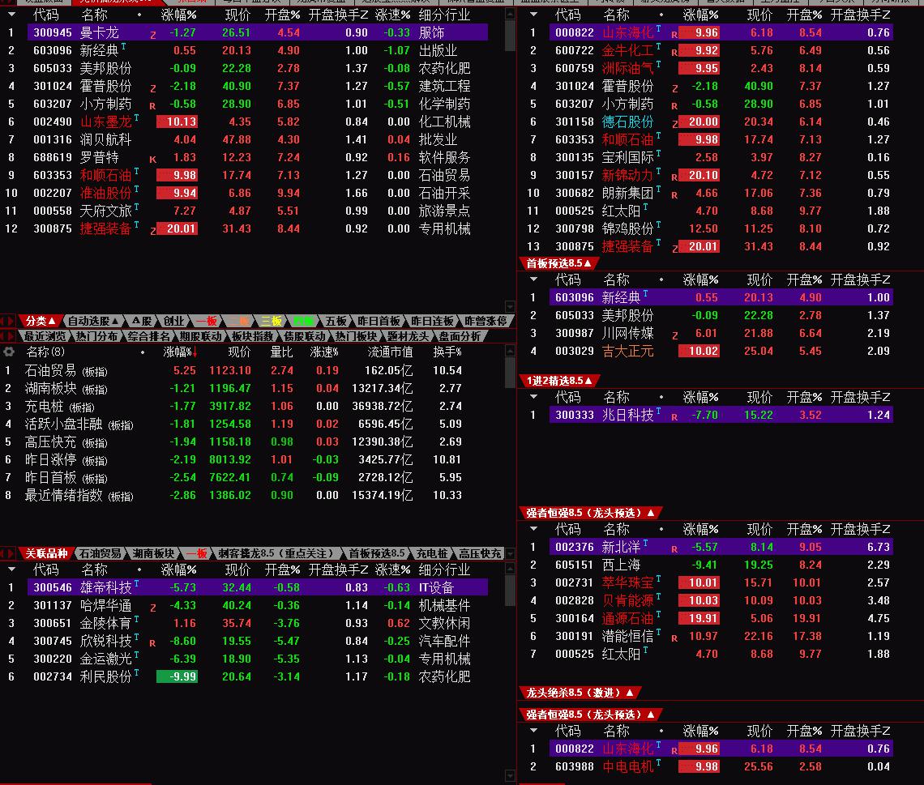Click the up arrow of the sector list scrollbar

(x=511, y=351)
